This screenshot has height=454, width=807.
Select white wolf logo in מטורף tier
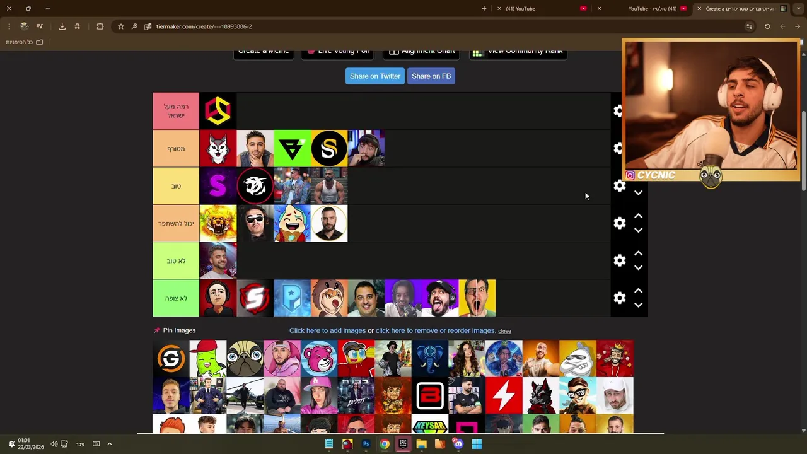tap(218, 149)
